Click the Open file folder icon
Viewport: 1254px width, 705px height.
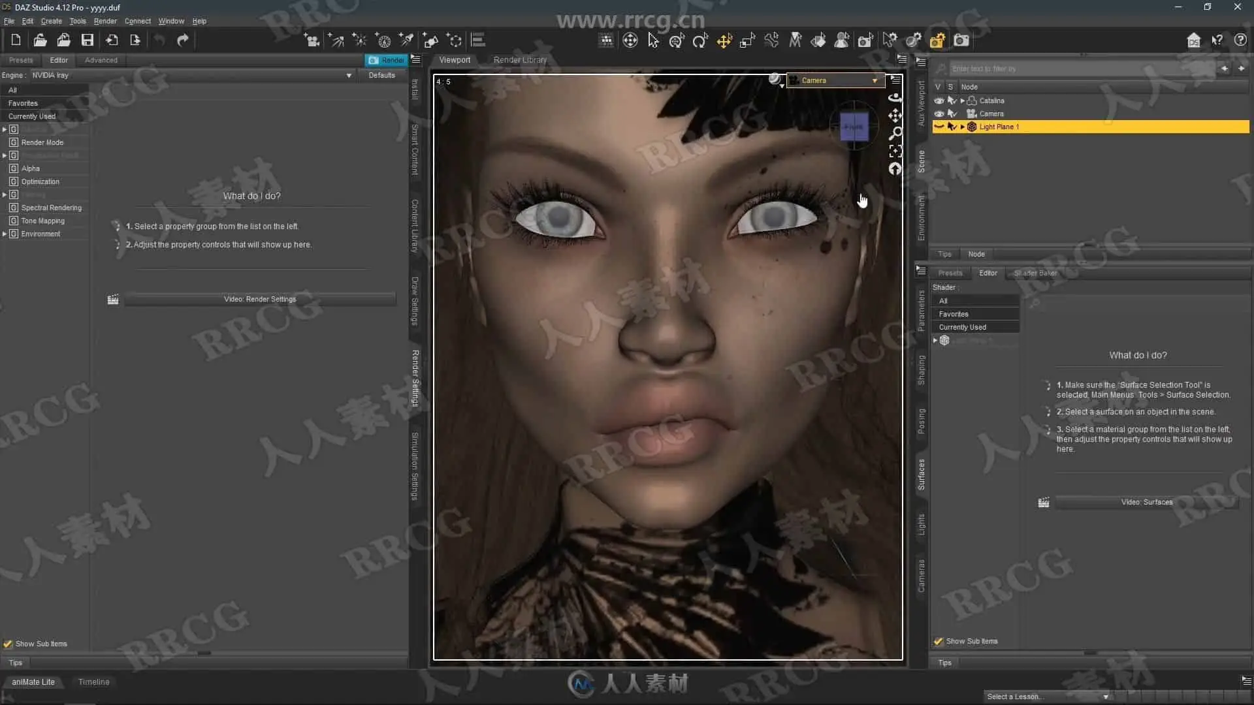point(40,40)
